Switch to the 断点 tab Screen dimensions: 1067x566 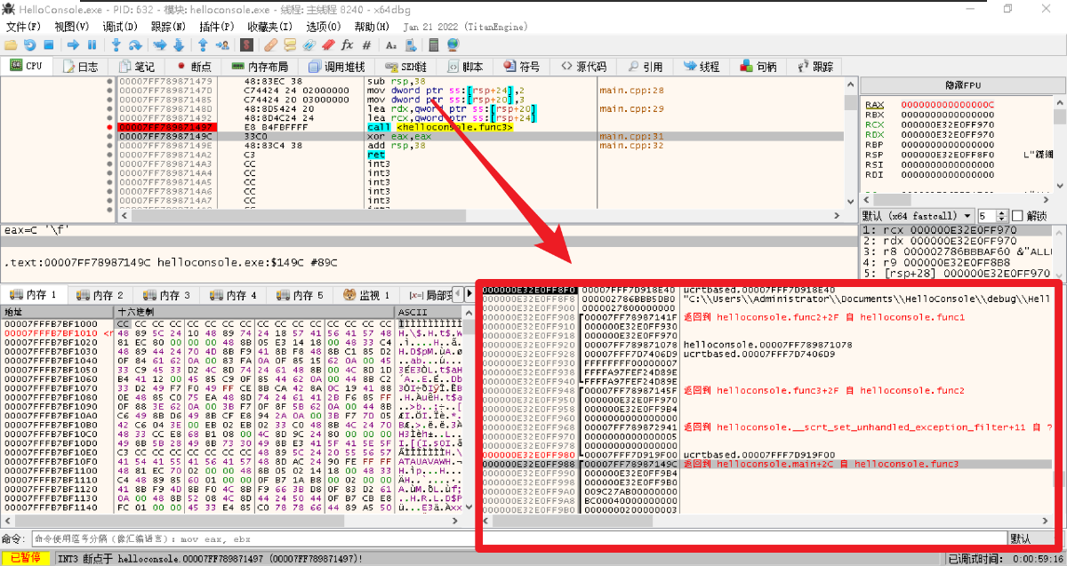pyautogui.click(x=193, y=67)
